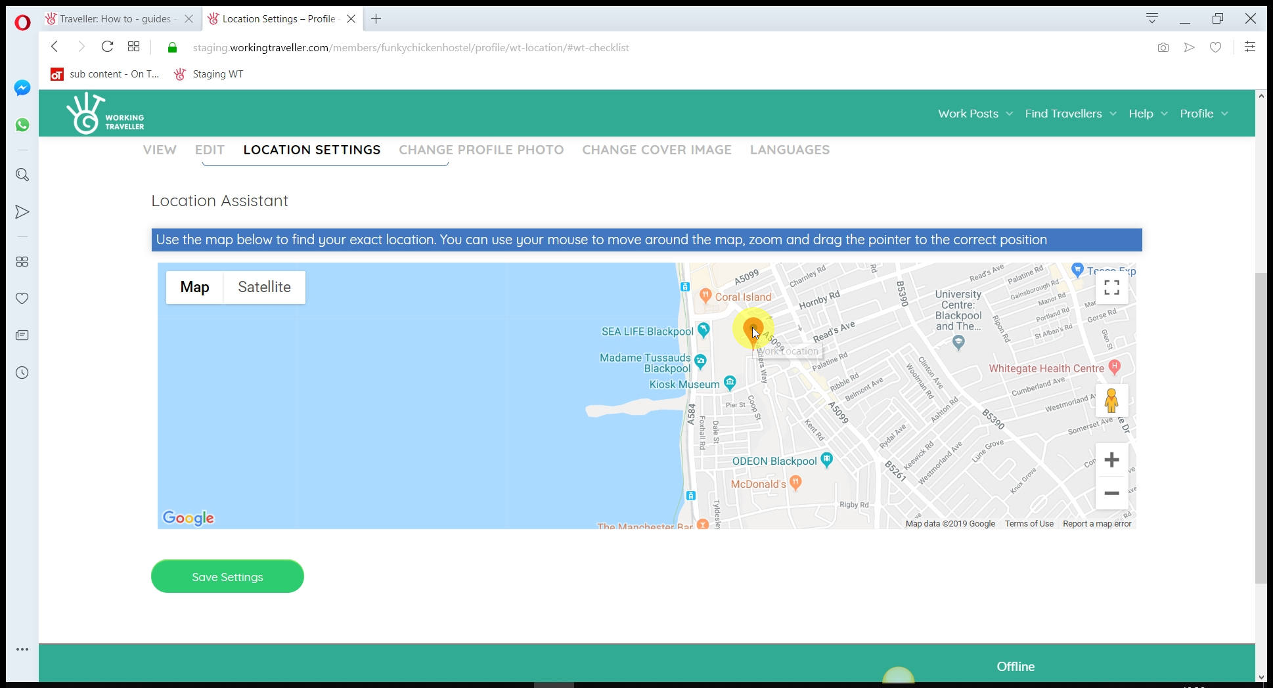Screen dimensions: 1273x688
Task: Click the Whitegate Health Centre marker
Action: pos(1114,366)
